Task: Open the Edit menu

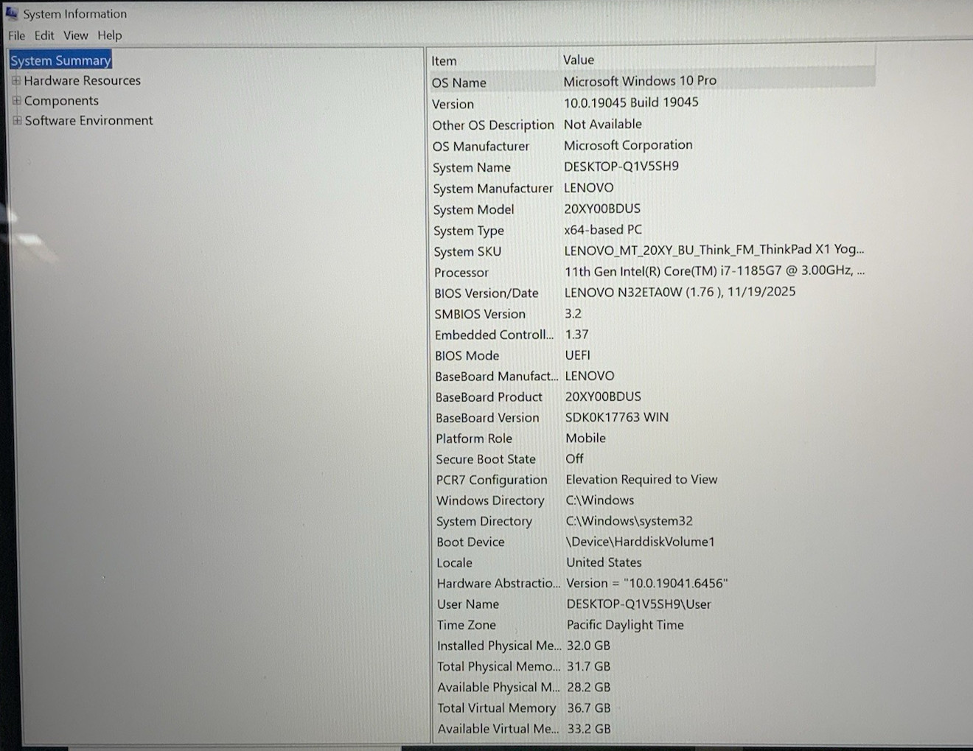Action: click(44, 35)
